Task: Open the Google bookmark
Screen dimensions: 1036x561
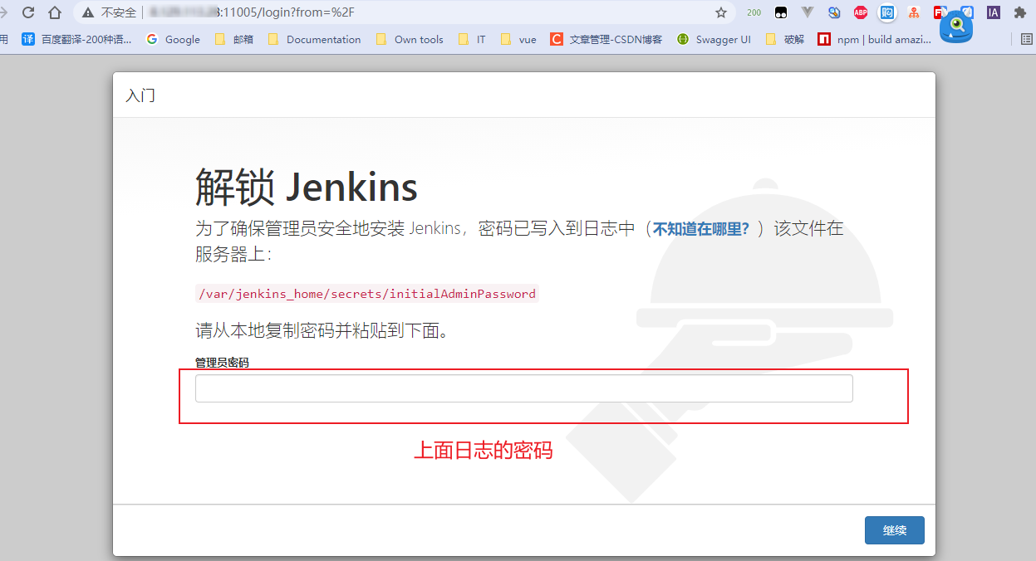Action: coord(173,39)
